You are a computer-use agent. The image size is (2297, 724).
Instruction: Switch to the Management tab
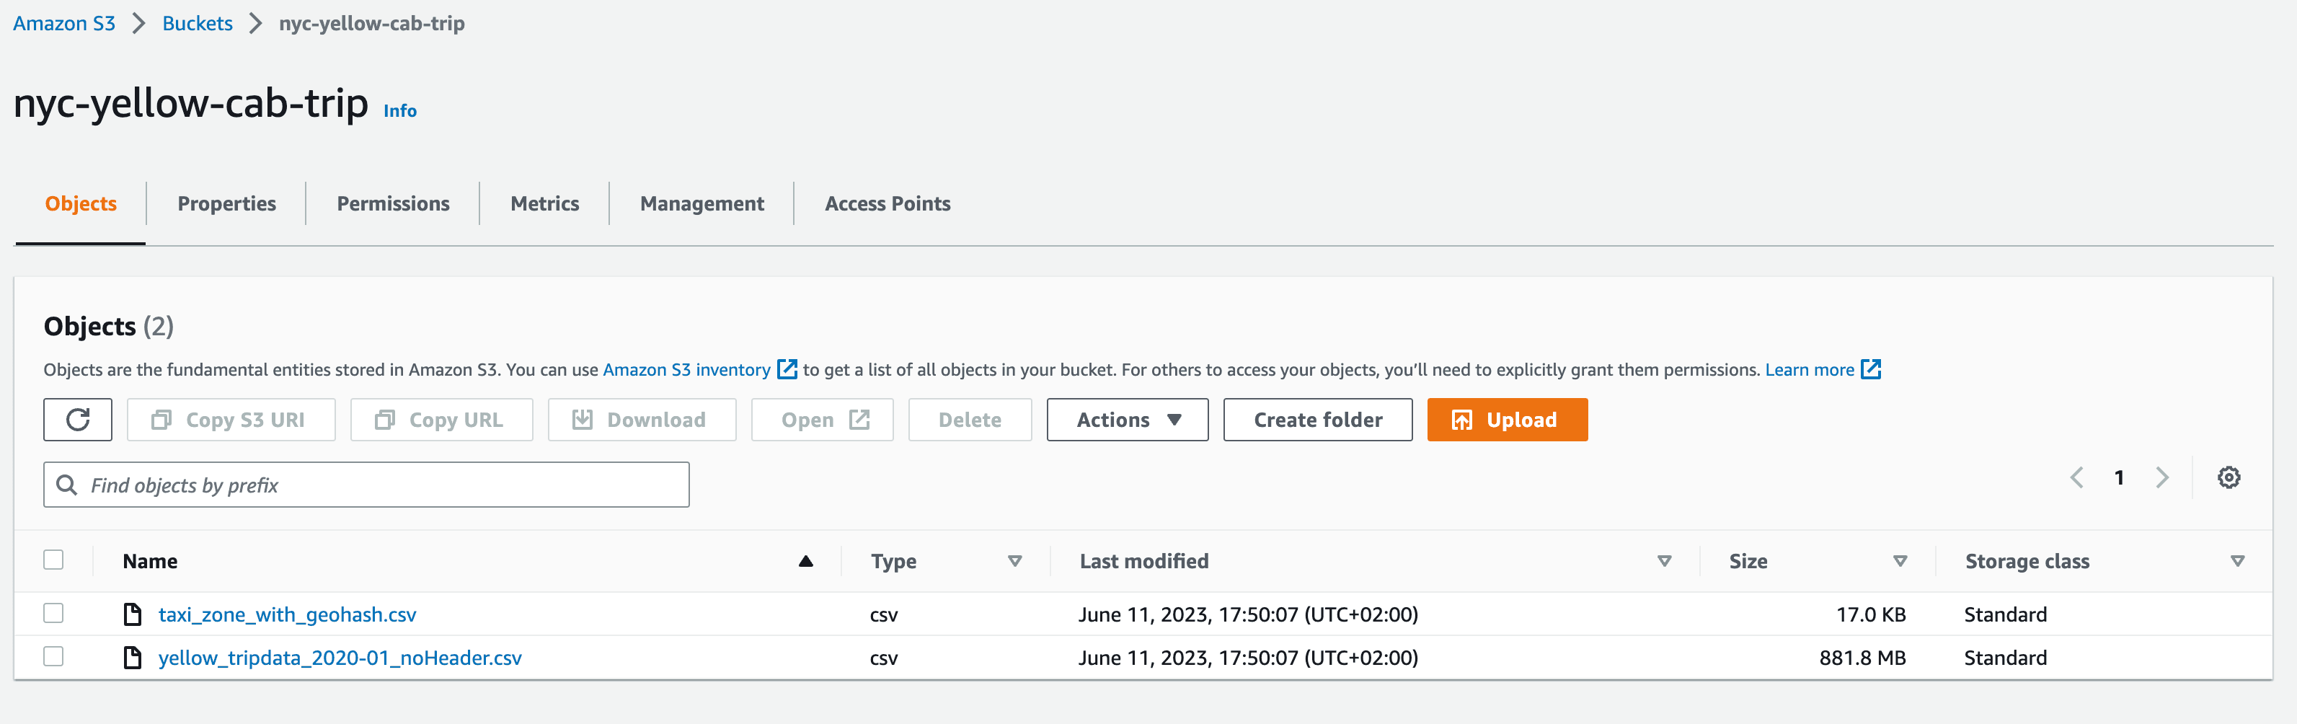coord(702,203)
